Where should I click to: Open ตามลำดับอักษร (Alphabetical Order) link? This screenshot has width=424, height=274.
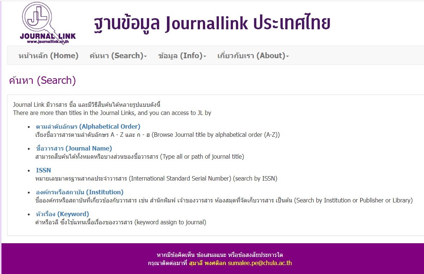[x=88, y=126]
